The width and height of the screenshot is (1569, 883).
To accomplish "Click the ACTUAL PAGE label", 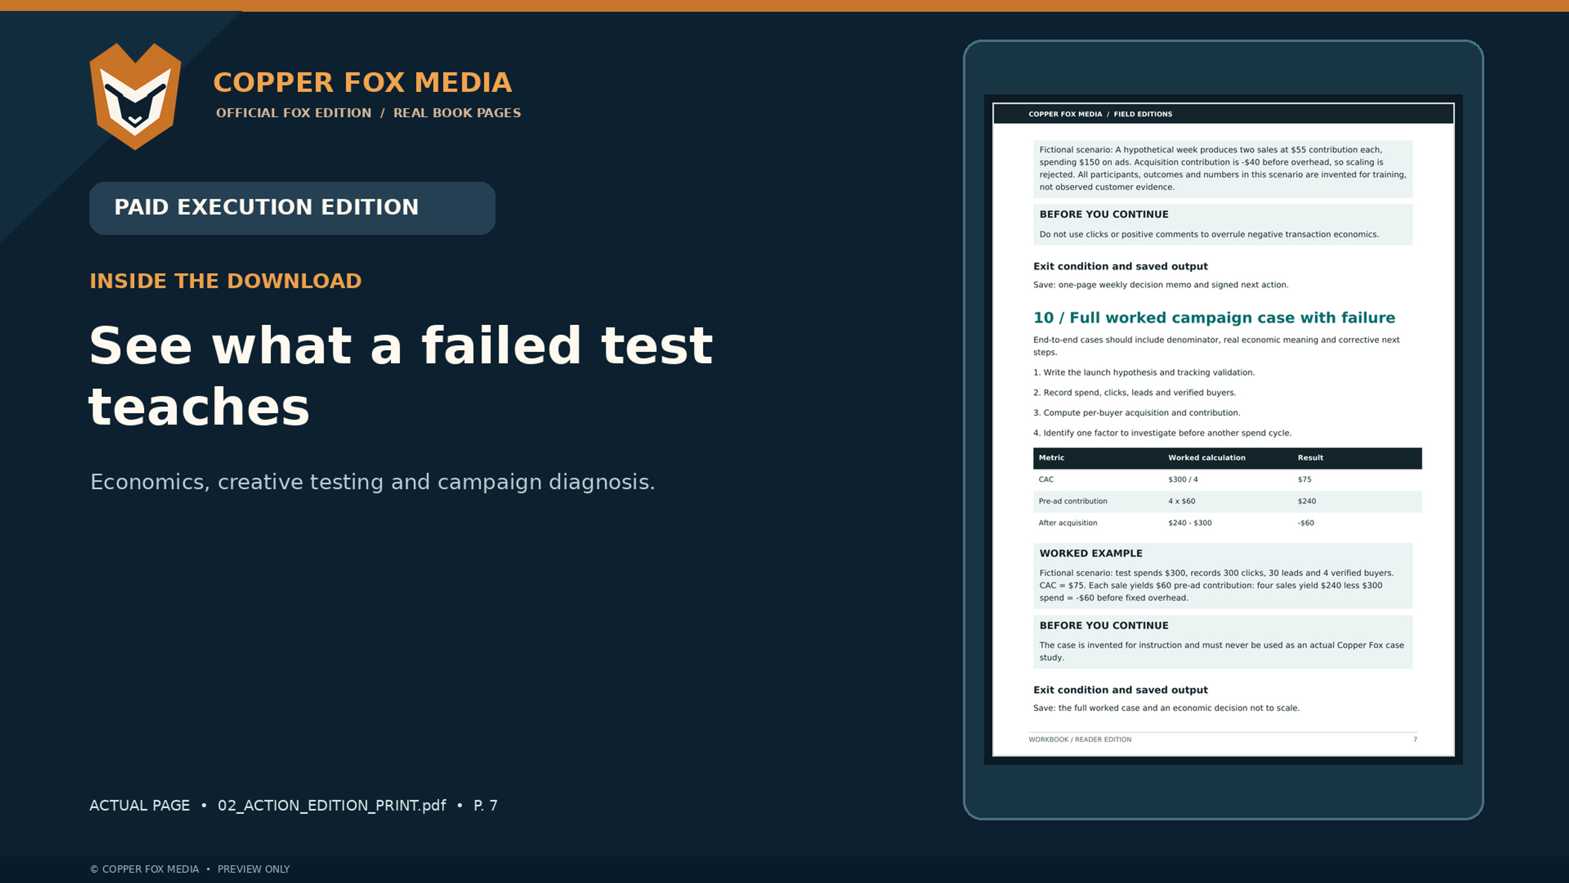I will click(x=140, y=805).
